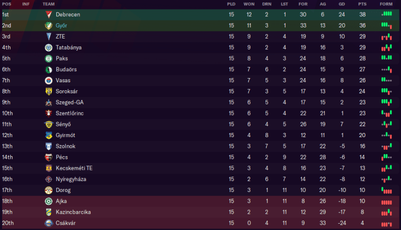Click the Győr club crest icon

pos(48,25)
